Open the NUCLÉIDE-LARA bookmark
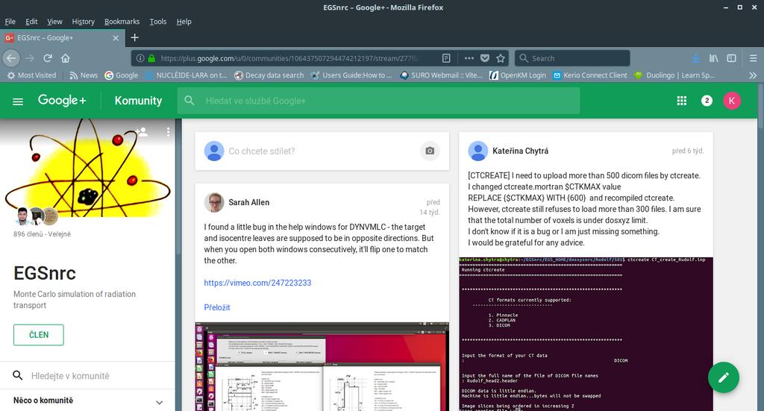Screen dimensions: 764x411 pyautogui.click(x=186, y=75)
